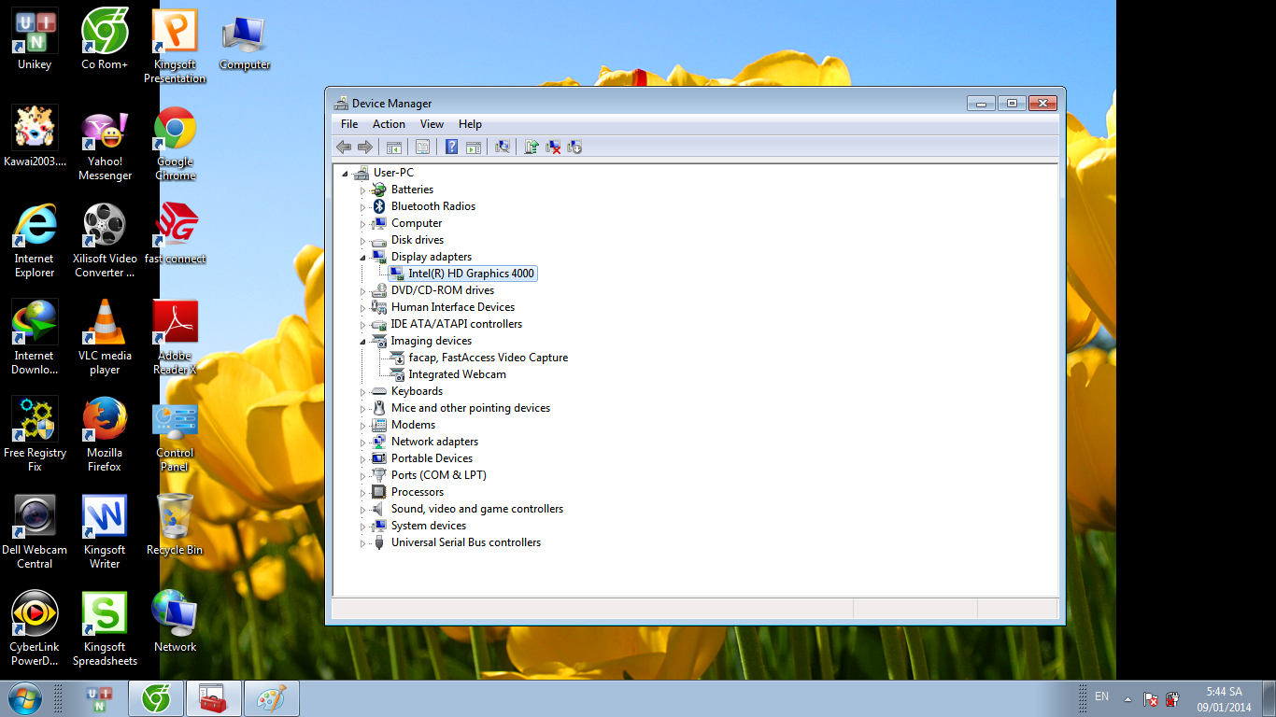Select the Kingsoft Writer desktop icon

(x=105, y=533)
